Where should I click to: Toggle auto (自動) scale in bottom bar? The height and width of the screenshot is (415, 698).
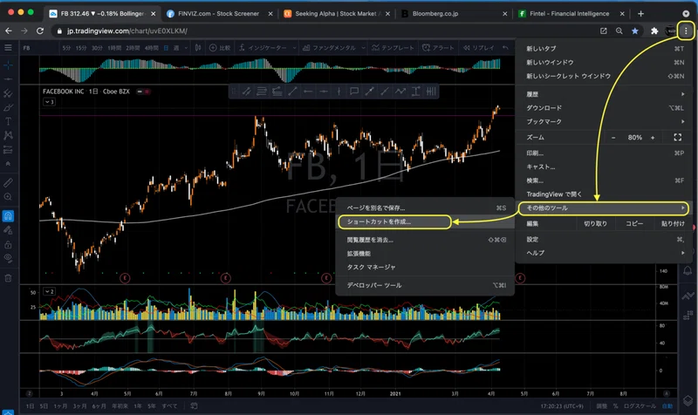tap(667, 406)
